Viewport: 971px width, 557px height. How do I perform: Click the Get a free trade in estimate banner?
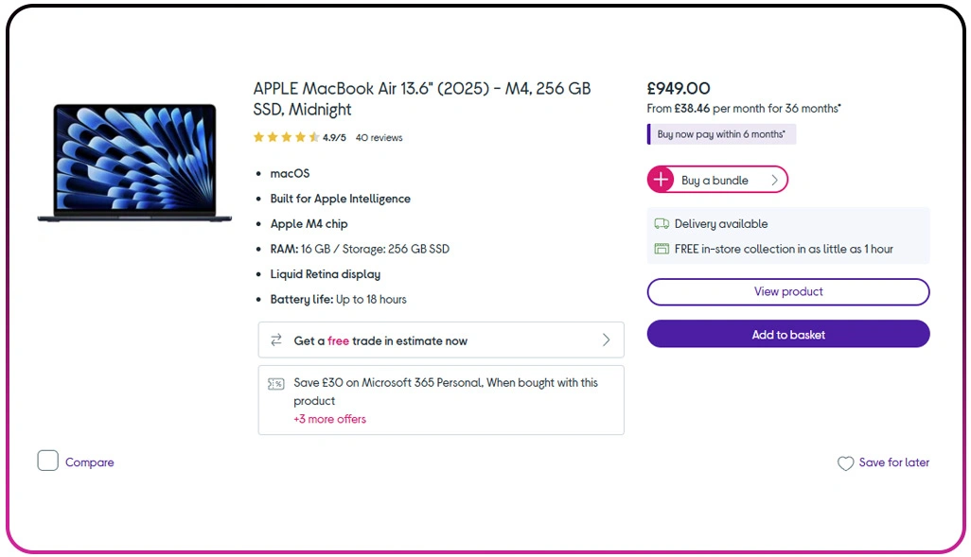(x=380, y=340)
